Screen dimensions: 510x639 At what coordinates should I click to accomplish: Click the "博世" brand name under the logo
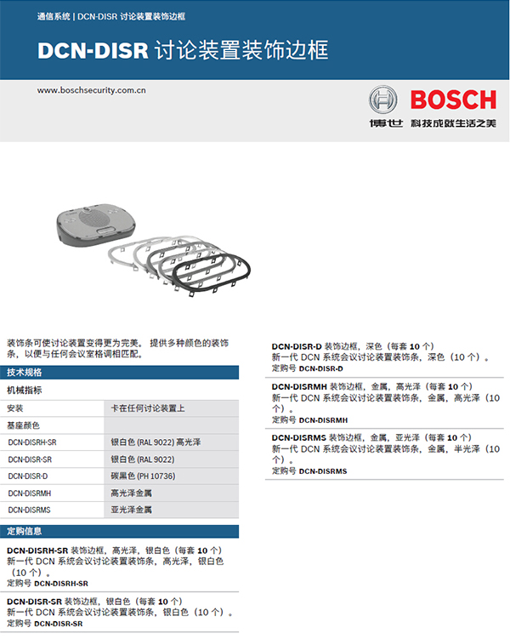(386, 123)
